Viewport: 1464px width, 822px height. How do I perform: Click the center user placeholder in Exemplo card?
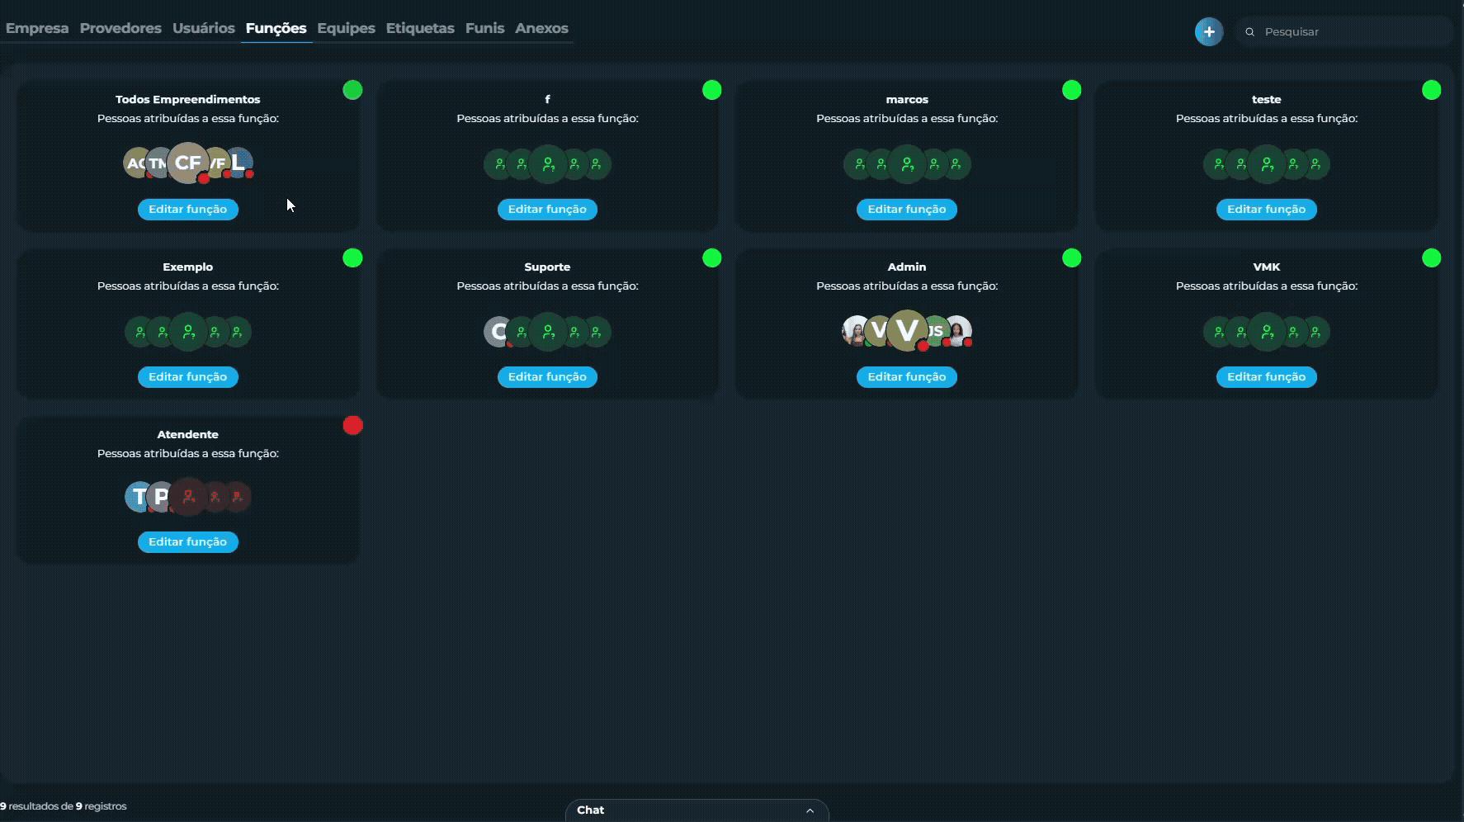click(x=188, y=332)
